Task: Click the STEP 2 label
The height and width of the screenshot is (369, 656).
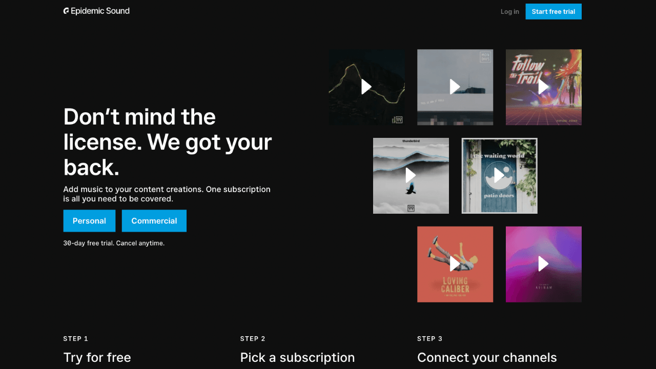Action: (253, 339)
